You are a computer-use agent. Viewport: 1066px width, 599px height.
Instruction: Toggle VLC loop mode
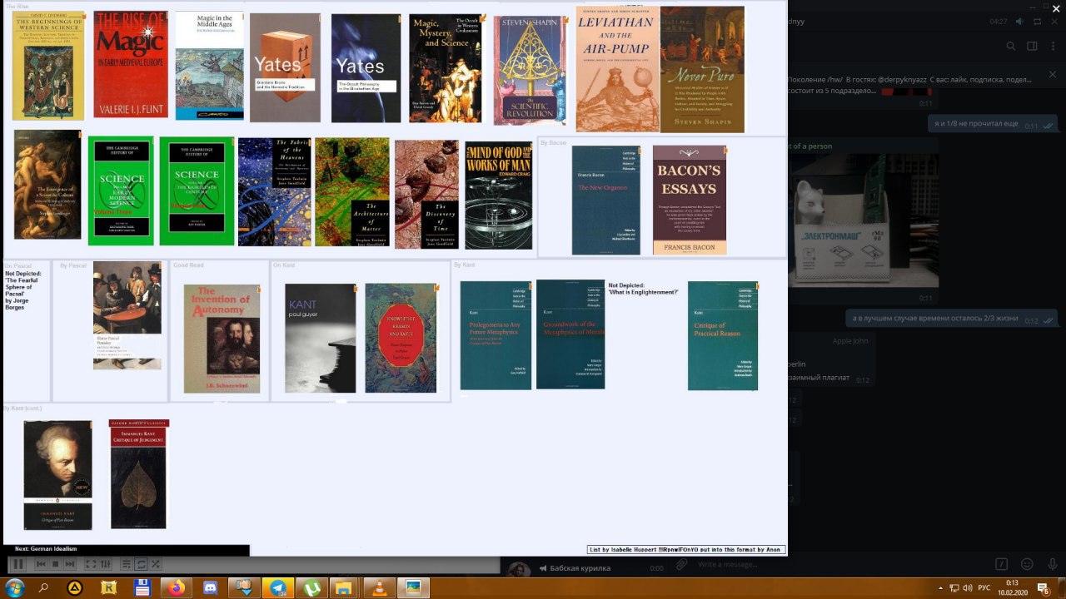point(142,564)
